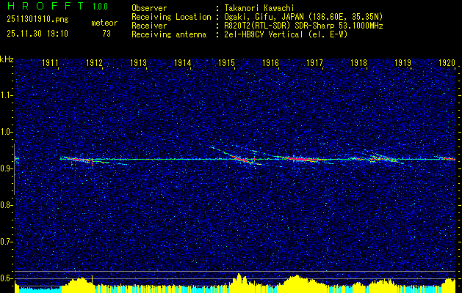The height and width of the screenshot is (293, 462).
Task: Click time marker 1917
Action: pos(315,62)
